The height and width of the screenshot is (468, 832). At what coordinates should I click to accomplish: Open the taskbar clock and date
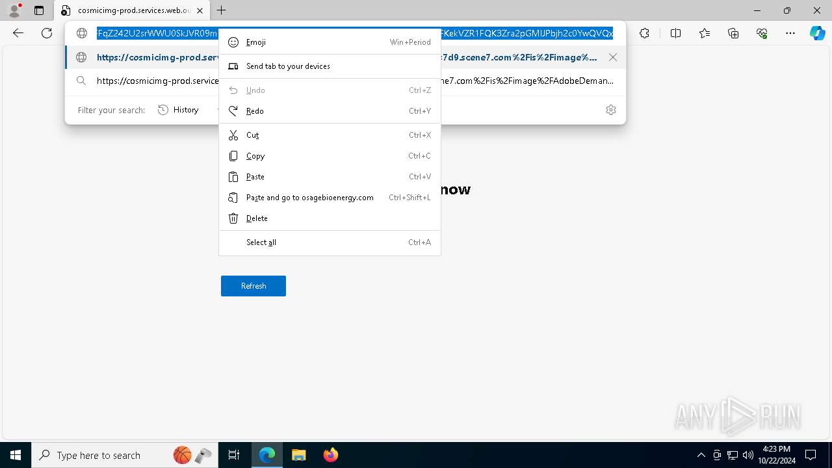[777, 455]
